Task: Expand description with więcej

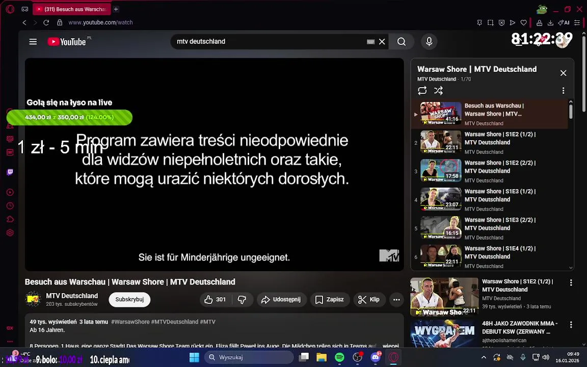Action: tap(390, 345)
